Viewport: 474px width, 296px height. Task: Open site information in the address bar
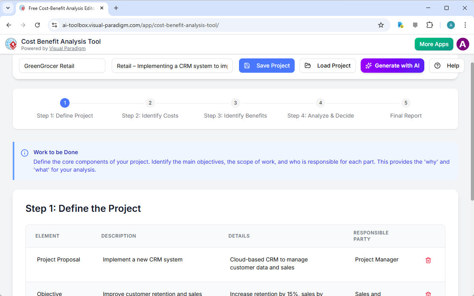coord(54,25)
